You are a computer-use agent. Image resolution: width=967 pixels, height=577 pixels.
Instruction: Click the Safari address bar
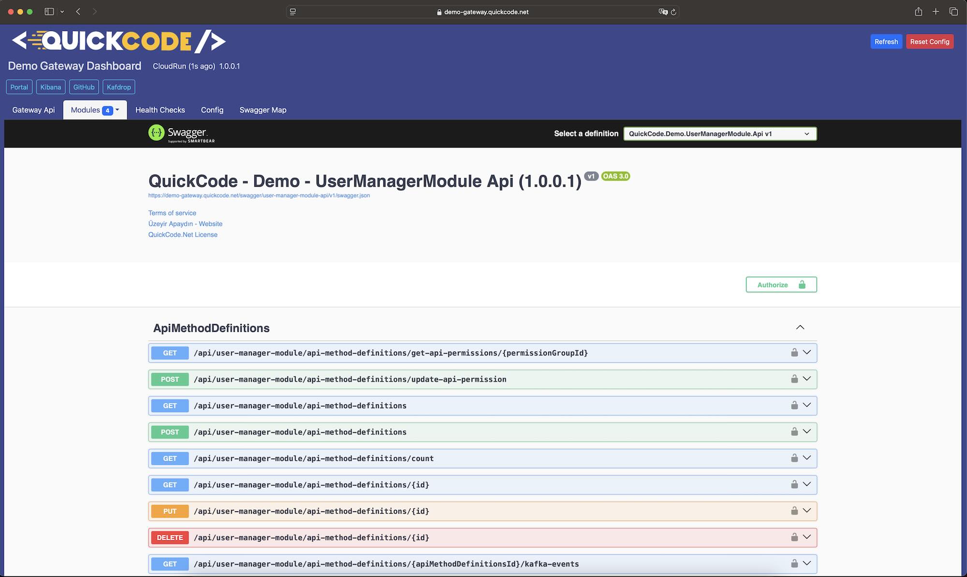(x=483, y=12)
